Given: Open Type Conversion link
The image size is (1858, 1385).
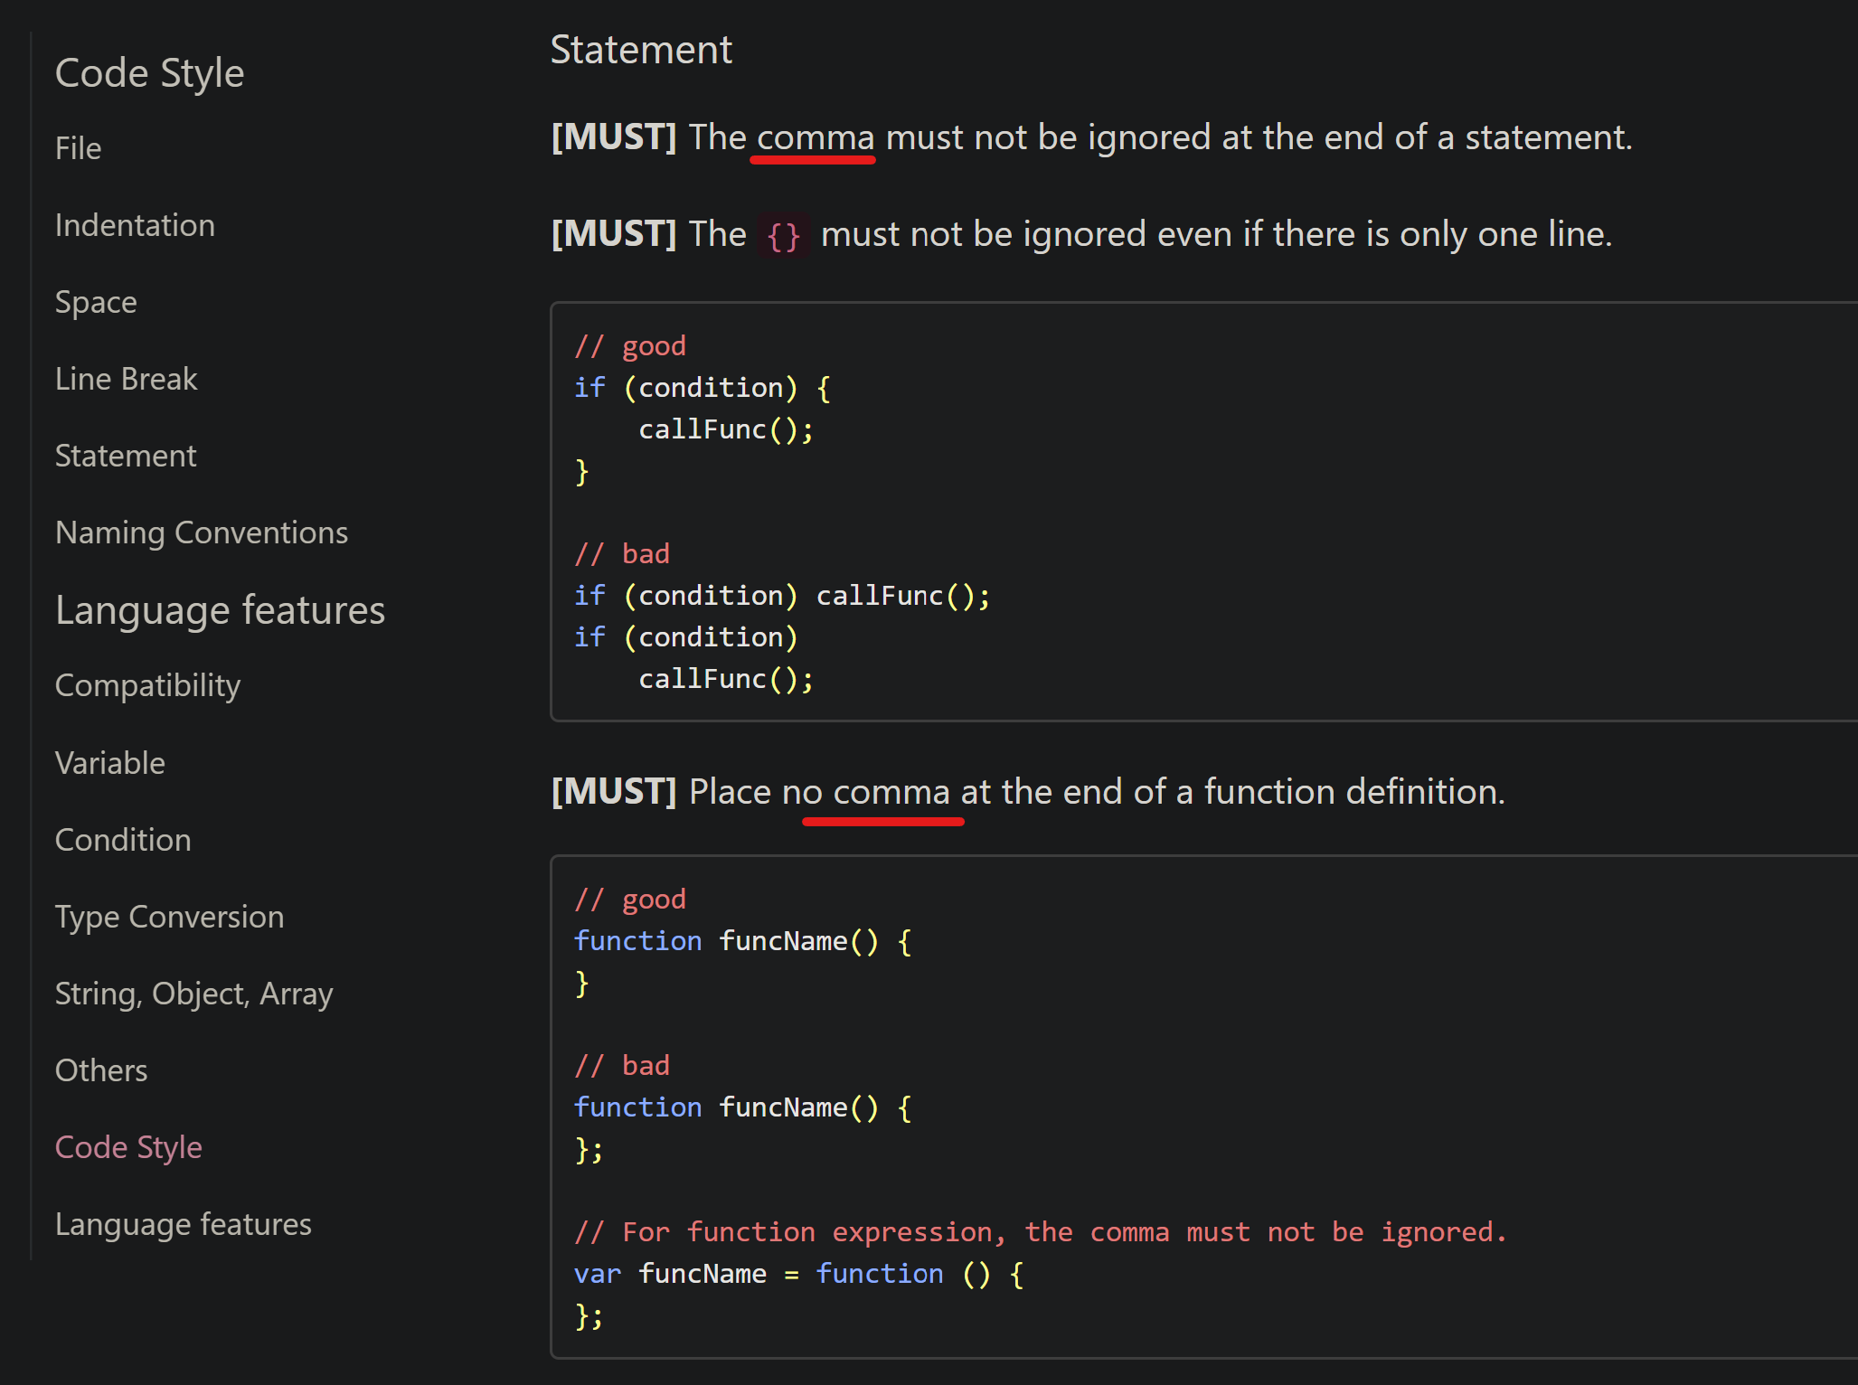Looking at the screenshot, I should click(169, 917).
